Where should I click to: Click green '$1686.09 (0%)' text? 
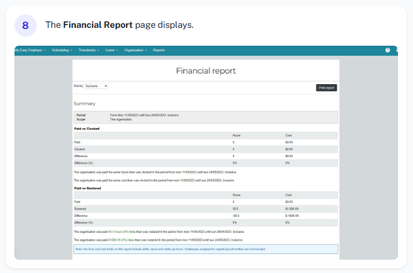[118, 240]
